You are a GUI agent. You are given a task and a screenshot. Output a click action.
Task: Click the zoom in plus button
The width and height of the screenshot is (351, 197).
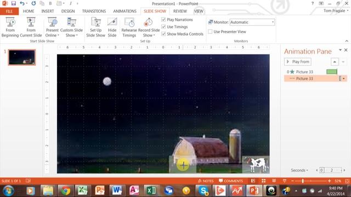tap(329, 181)
